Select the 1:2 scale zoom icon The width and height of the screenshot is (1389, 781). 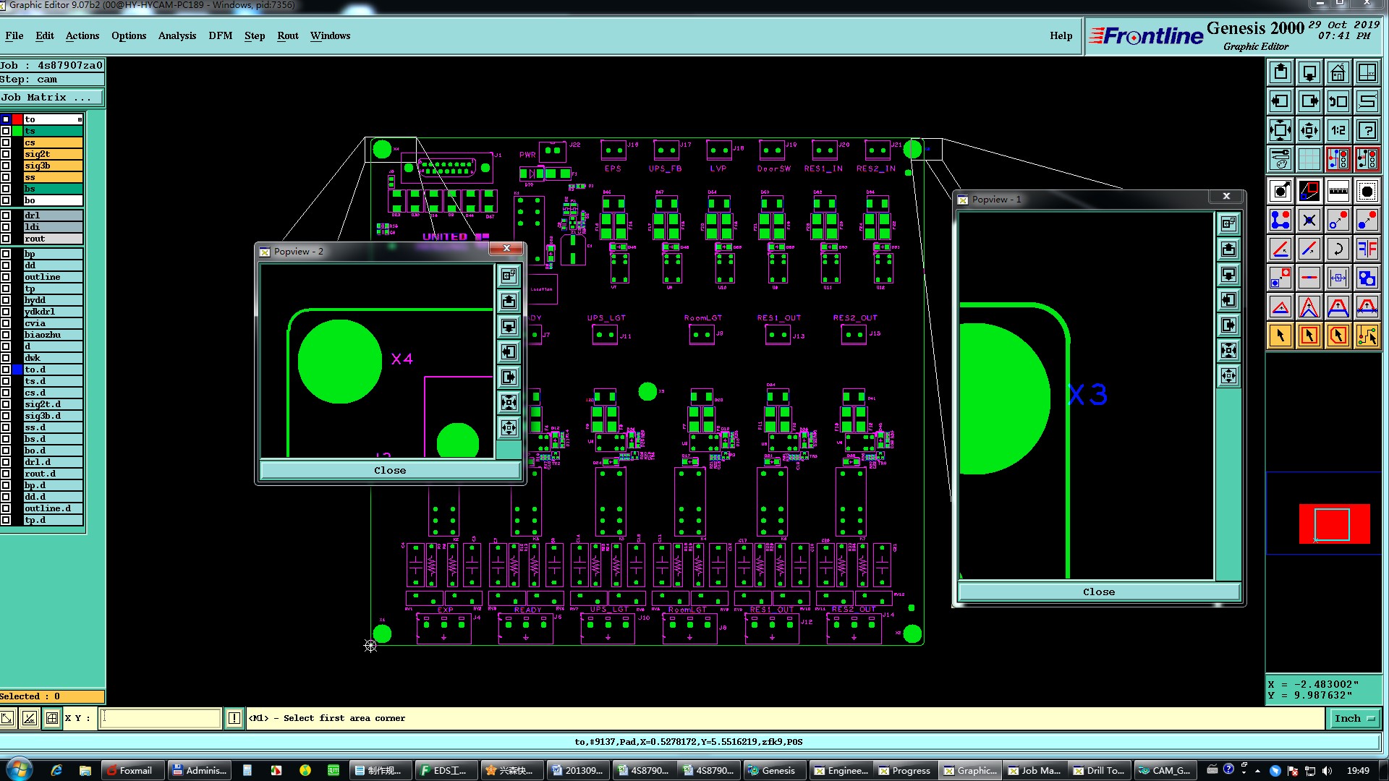pos(1338,130)
